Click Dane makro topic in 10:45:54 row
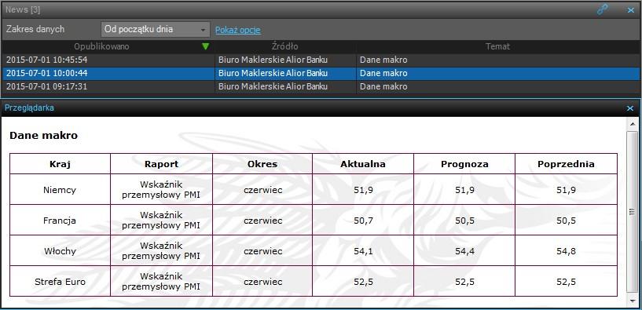Viewport: 642px width, 310px height. [383, 60]
